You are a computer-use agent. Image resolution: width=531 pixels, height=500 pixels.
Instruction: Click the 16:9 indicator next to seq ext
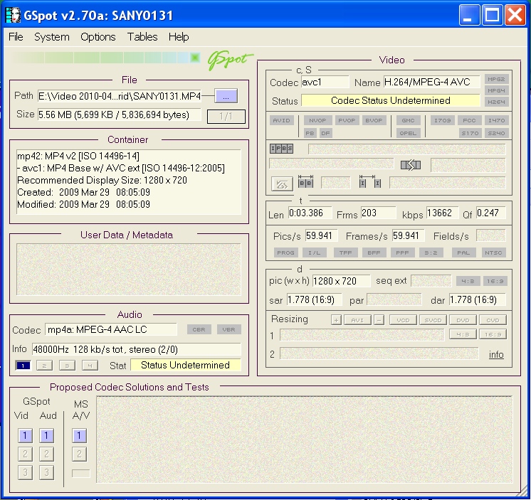click(495, 281)
